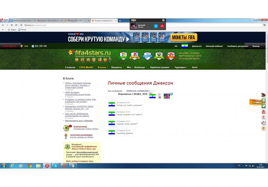Mute microphone in Skype call popup
This screenshot has height=187, width=268.
[156, 26]
